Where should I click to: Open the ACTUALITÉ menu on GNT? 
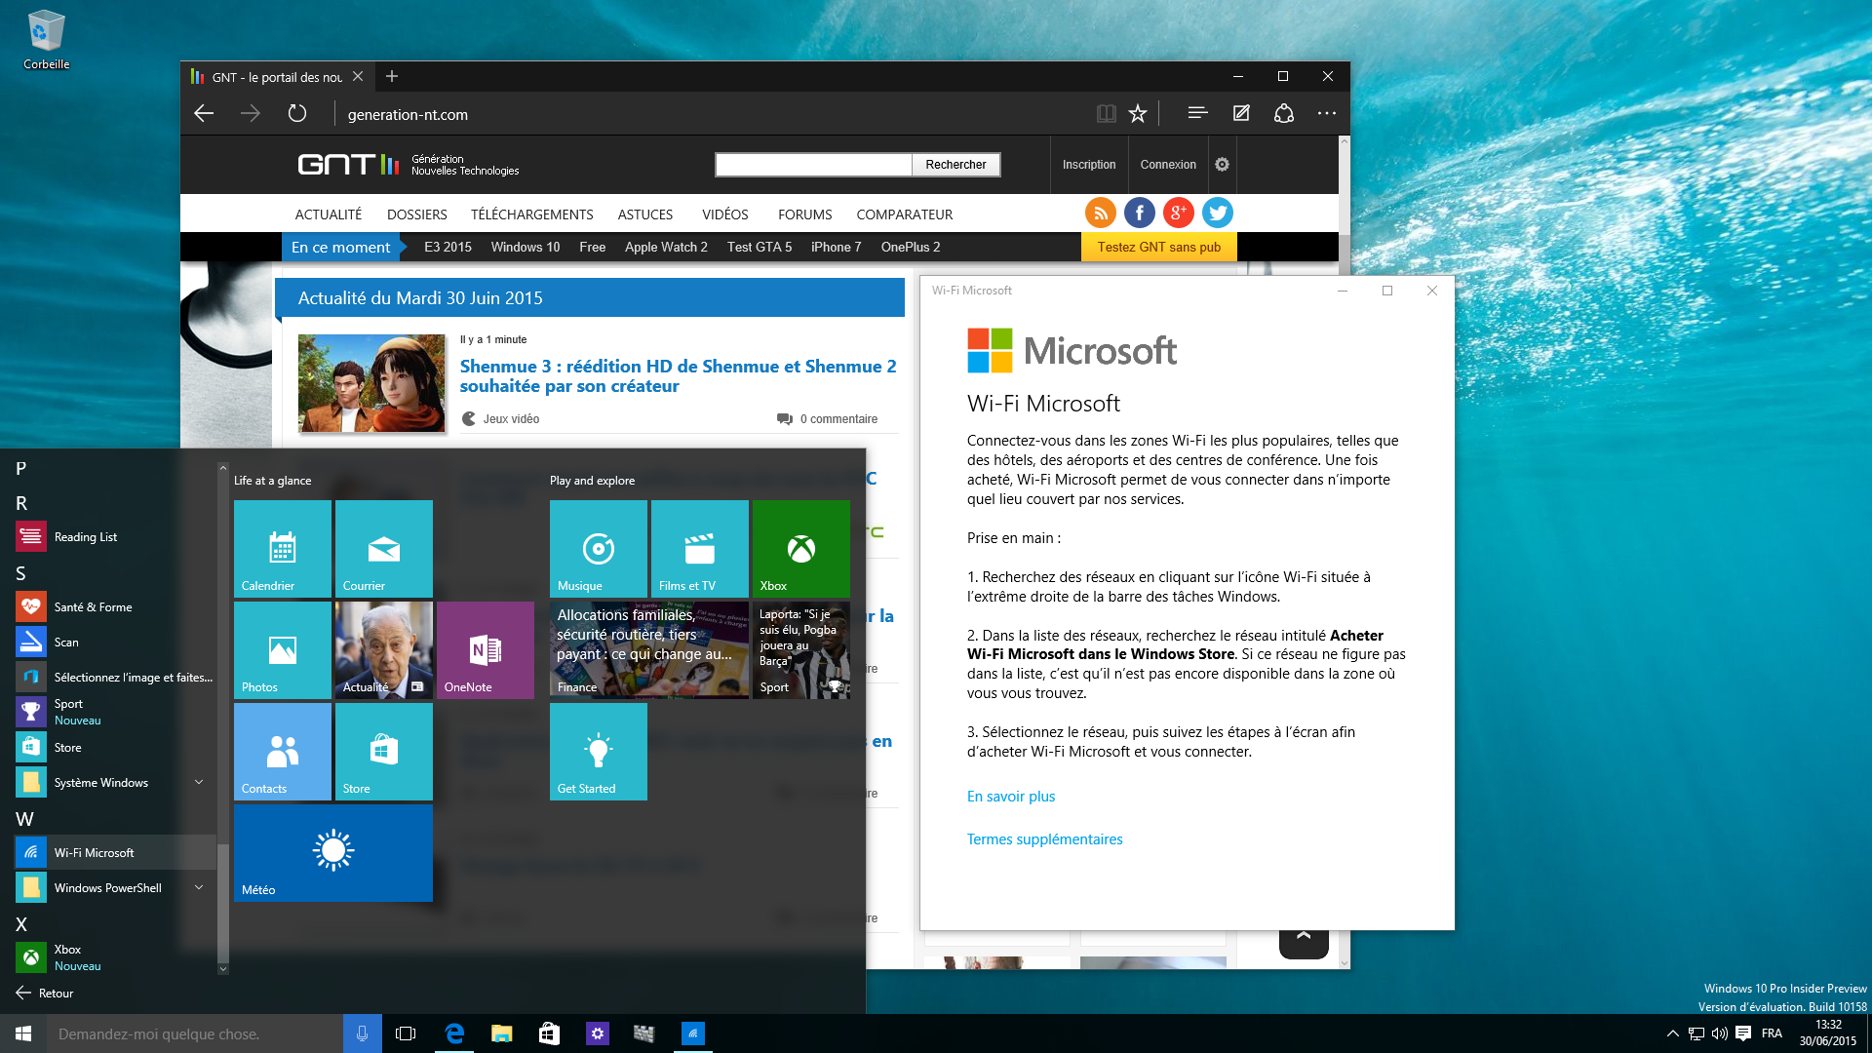329,214
